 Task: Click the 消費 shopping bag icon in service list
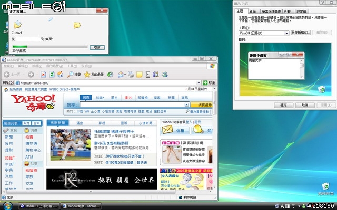pos(26,130)
